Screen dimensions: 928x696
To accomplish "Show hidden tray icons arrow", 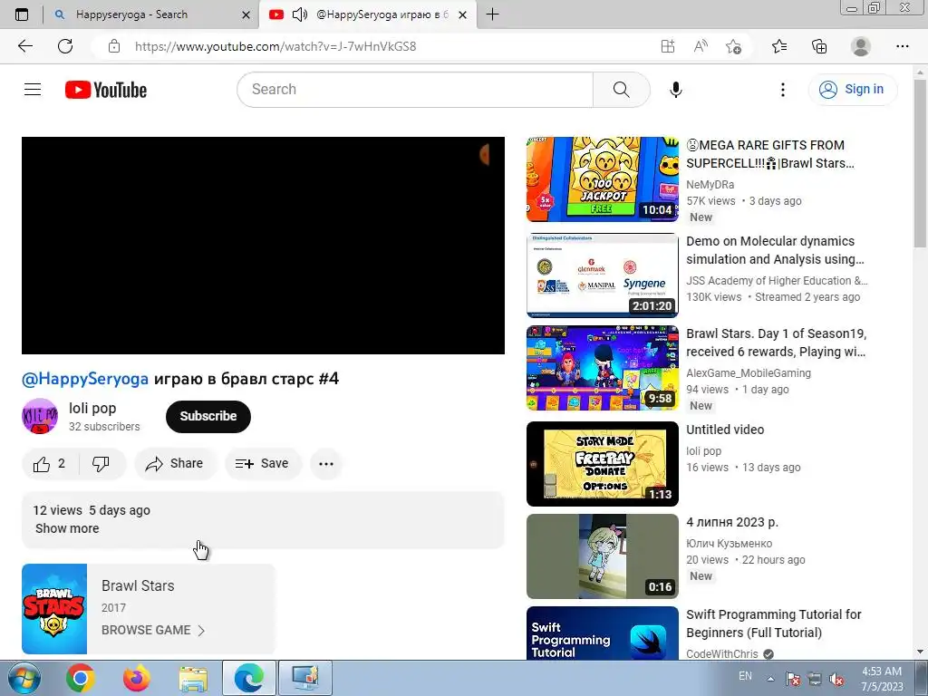I will pyautogui.click(x=770, y=679).
